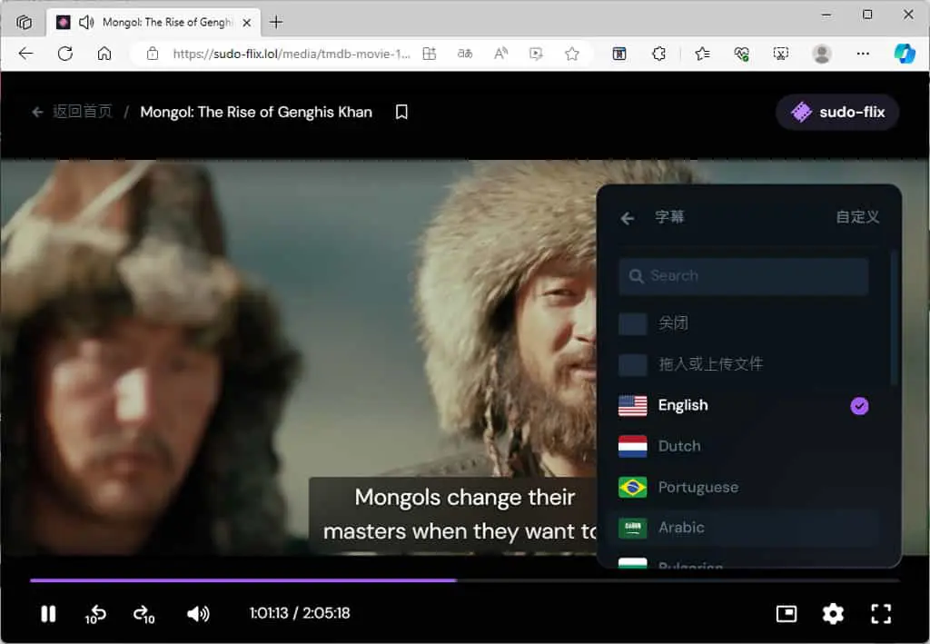Click the sudo-flix logo button

(x=837, y=112)
